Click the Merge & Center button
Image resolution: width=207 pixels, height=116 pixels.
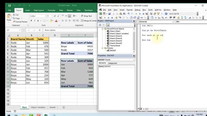point(89,21)
